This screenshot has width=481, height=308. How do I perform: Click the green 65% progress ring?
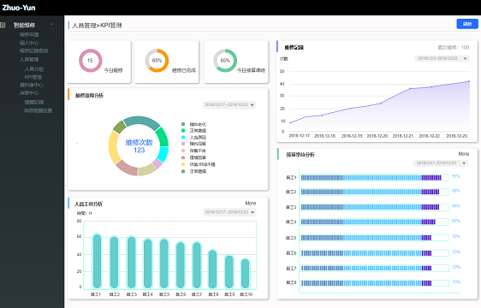pos(225,61)
